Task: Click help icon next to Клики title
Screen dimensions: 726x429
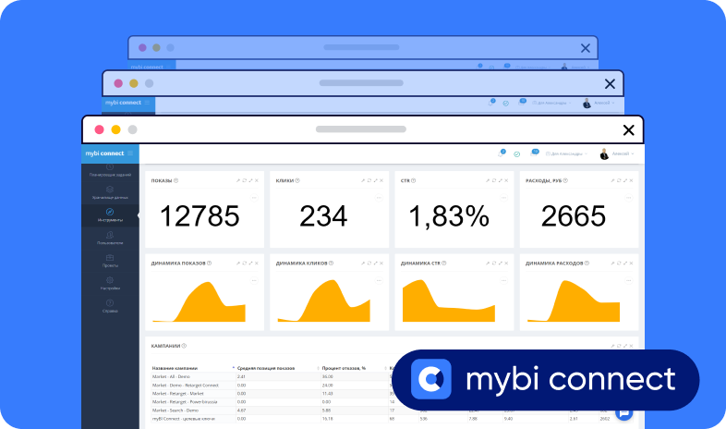Action: point(297,180)
